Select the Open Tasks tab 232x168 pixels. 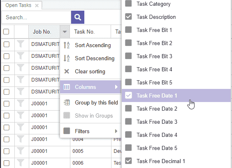[19, 5]
